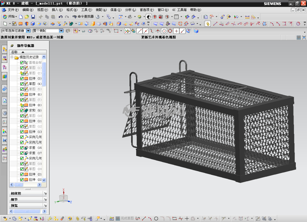Image resolution: width=307 pixels, height=222 pixels.
Task: Open the 文件(F) menu
Action: pos(13,10)
